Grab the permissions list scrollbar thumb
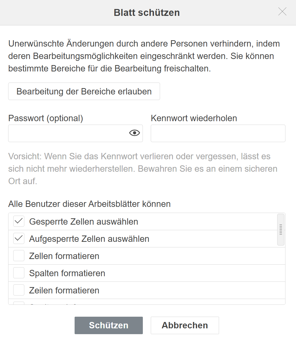The height and width of the screenshot is (345, 296). (x=281, y=230)
